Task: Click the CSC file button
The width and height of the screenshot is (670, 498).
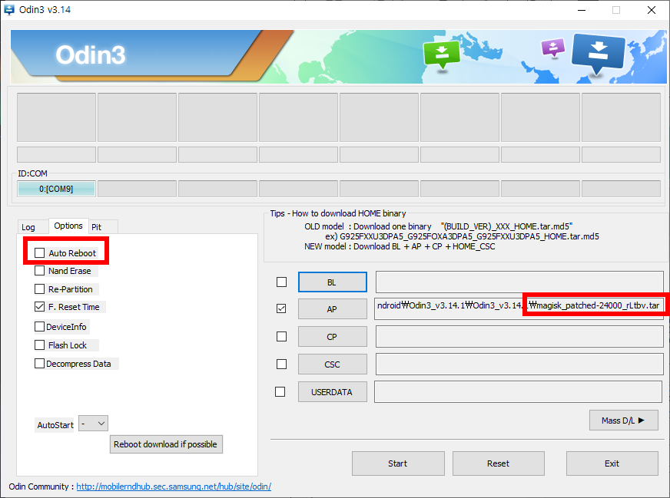Action: pyautogui.click(x=333, y=364)
